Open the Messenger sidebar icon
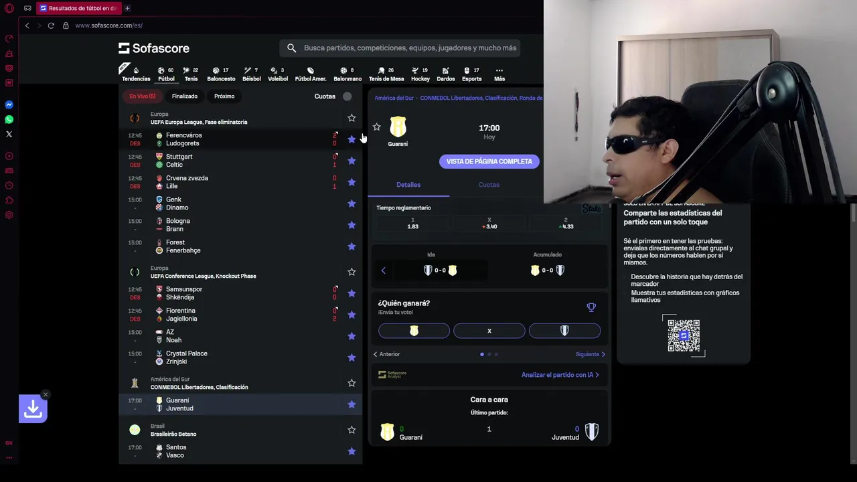Screen dimensions: 857x482 9,105
